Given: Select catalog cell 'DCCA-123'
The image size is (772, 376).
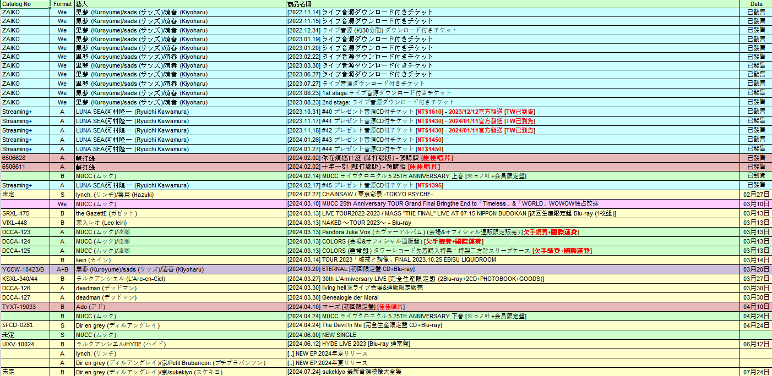Looking at the screenshot, I should [25, 232].
